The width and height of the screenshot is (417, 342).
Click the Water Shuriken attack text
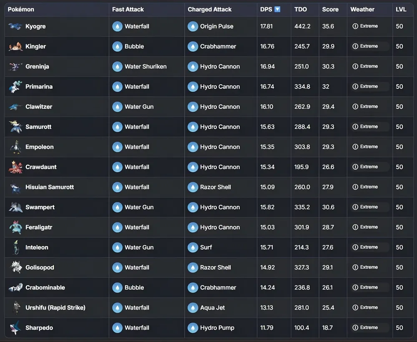(146, 66)
